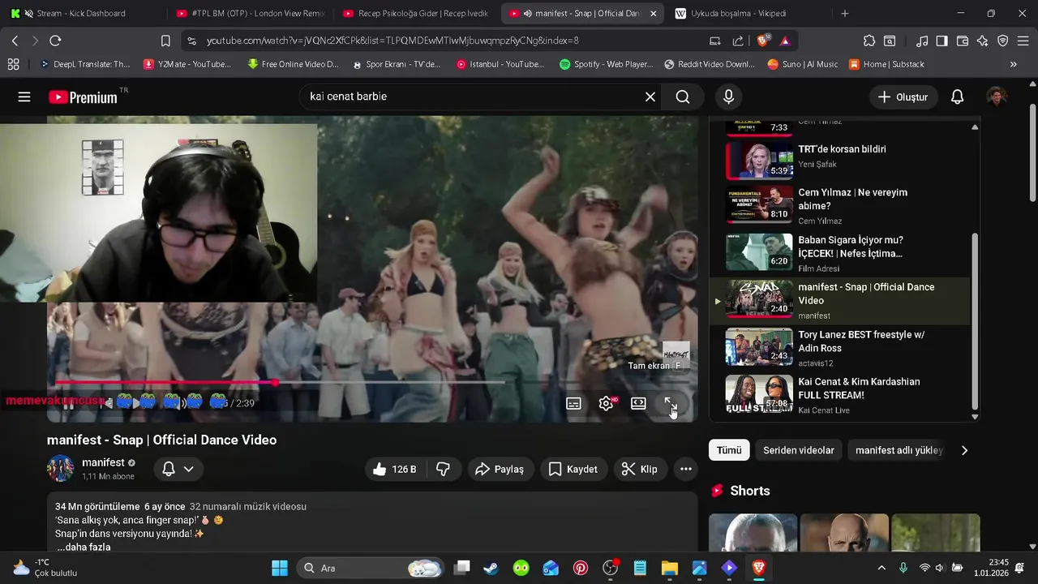
Task: Open a new browser tab
Action: [845, 14]
